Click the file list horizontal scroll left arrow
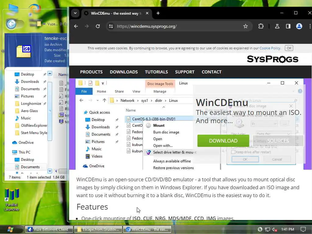Screen dimensions: 312x234 (56, 171)
